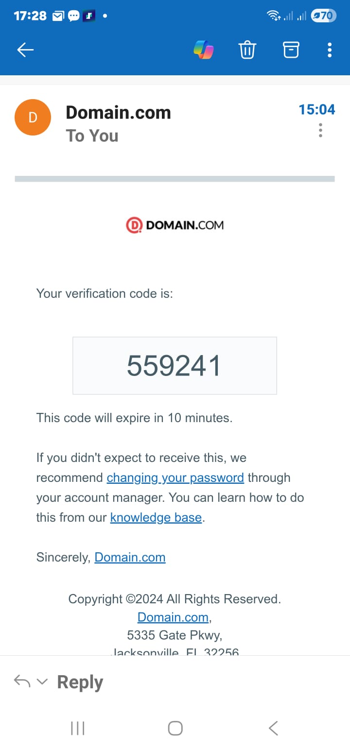This screenshot has height=750, width=350.
Task: Tap the Reply text field
Action: pyautogui.click(x=80, y=682)
